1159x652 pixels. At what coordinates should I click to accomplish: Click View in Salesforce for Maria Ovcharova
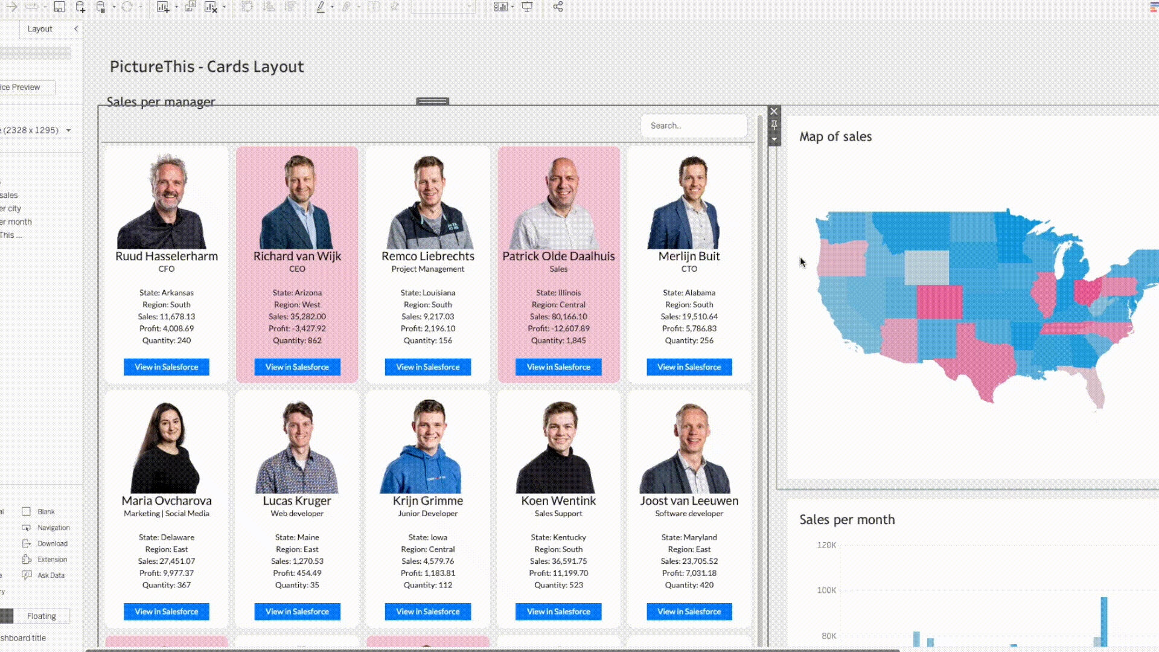coord(166,612)
